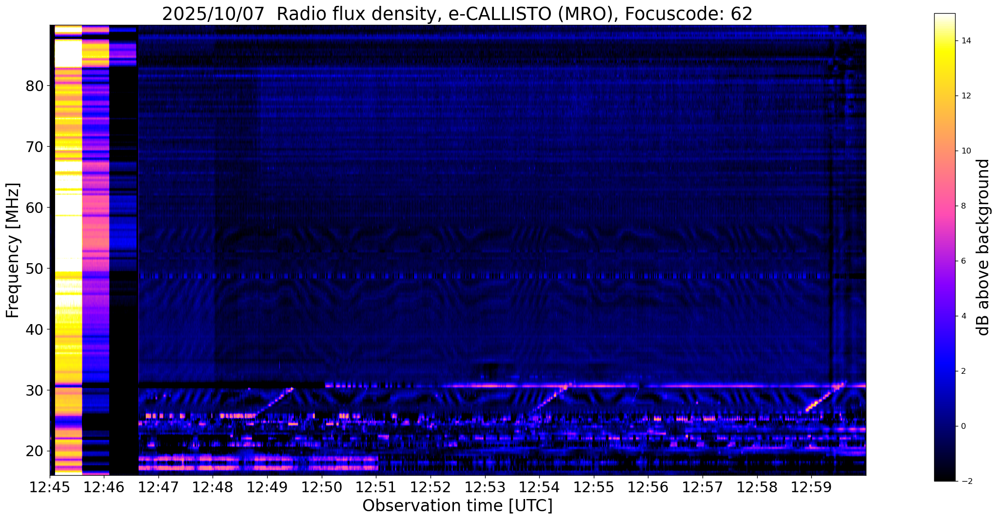Click the 12:59 time tick label

812,486
